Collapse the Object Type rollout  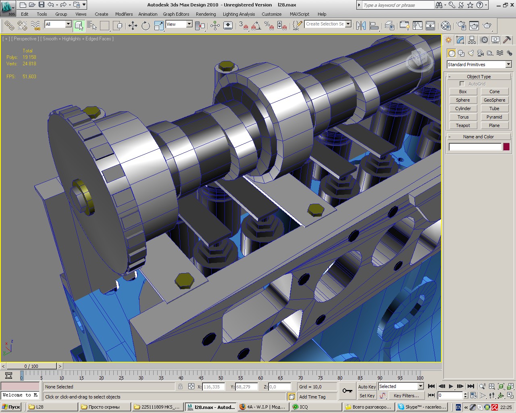point(479,77)
